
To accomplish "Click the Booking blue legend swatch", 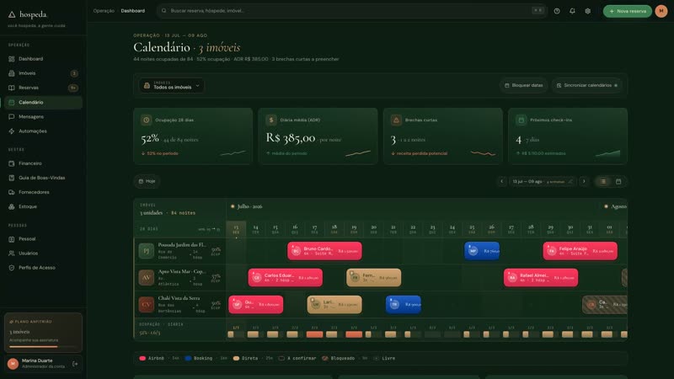I will point(188,359).
